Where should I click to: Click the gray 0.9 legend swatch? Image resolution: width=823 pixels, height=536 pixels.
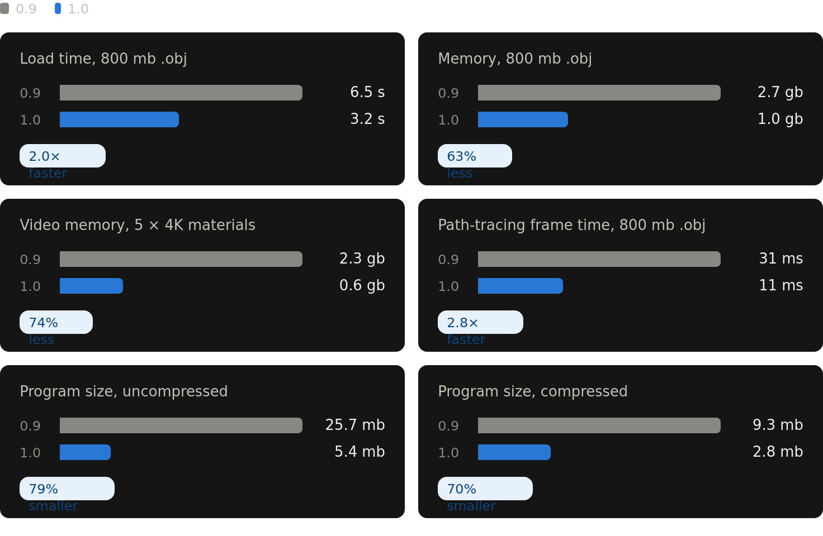point(4,8)
